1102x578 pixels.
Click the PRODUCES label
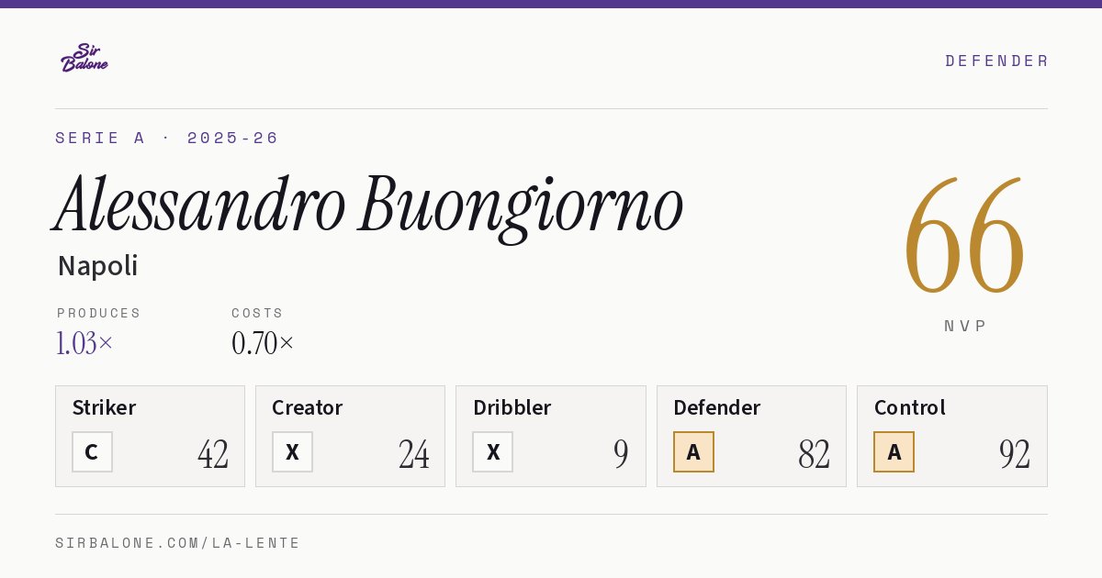[x=99, y=313]
